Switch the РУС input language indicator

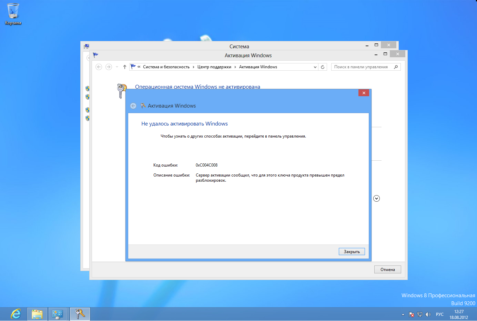click(439, 314)
